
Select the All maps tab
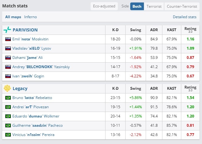click(x=13, y=17)
